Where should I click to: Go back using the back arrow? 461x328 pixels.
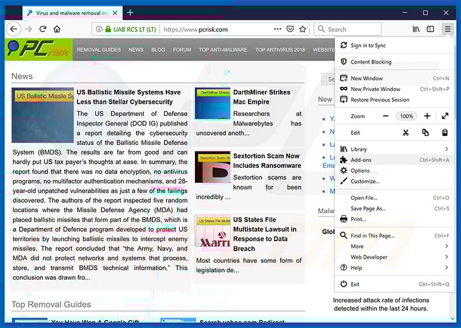tap(13, 29)
